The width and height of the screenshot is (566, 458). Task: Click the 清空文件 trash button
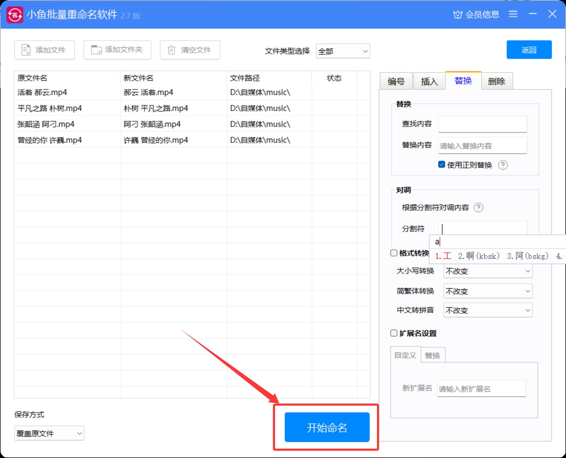[190, 50]
